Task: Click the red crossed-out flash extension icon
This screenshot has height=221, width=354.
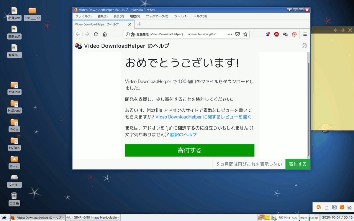Action: click(294, 34)
